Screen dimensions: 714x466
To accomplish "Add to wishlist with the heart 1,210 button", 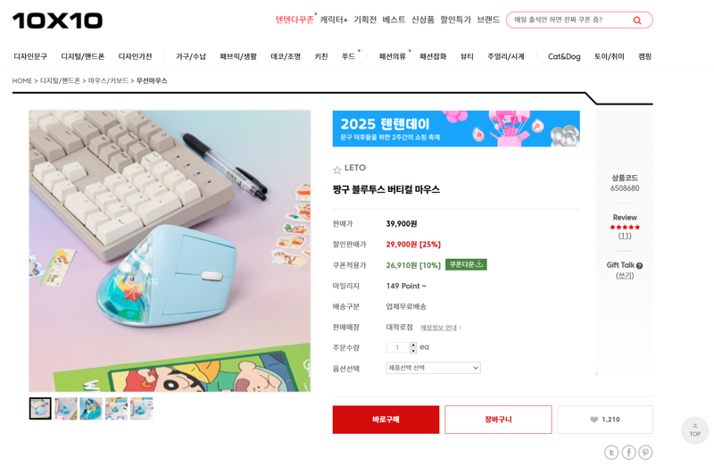I will [605, 420].
